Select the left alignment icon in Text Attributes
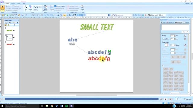193x108 pixels. [x=173, y=57]
